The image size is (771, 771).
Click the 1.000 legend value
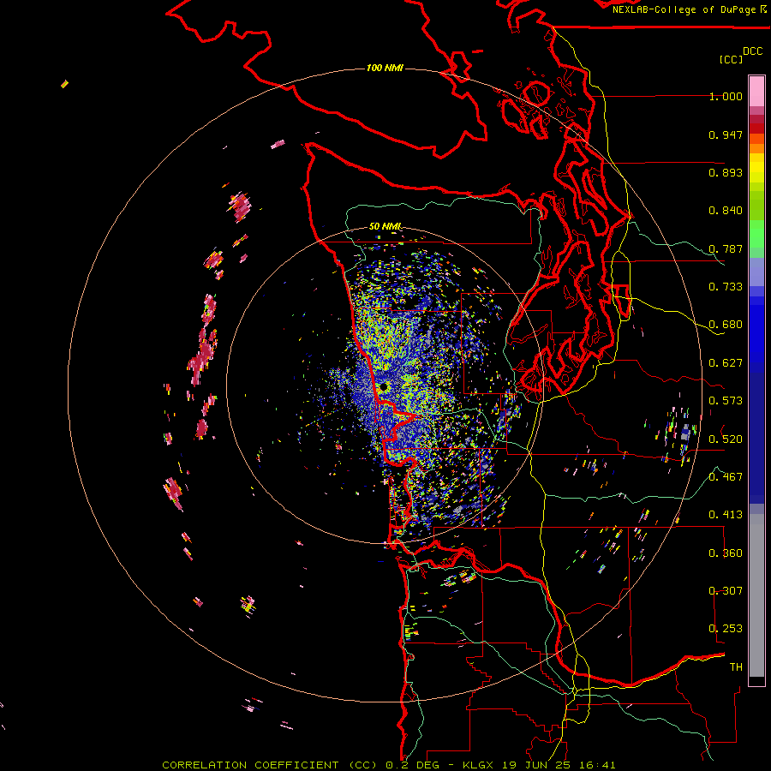(726, 96)
